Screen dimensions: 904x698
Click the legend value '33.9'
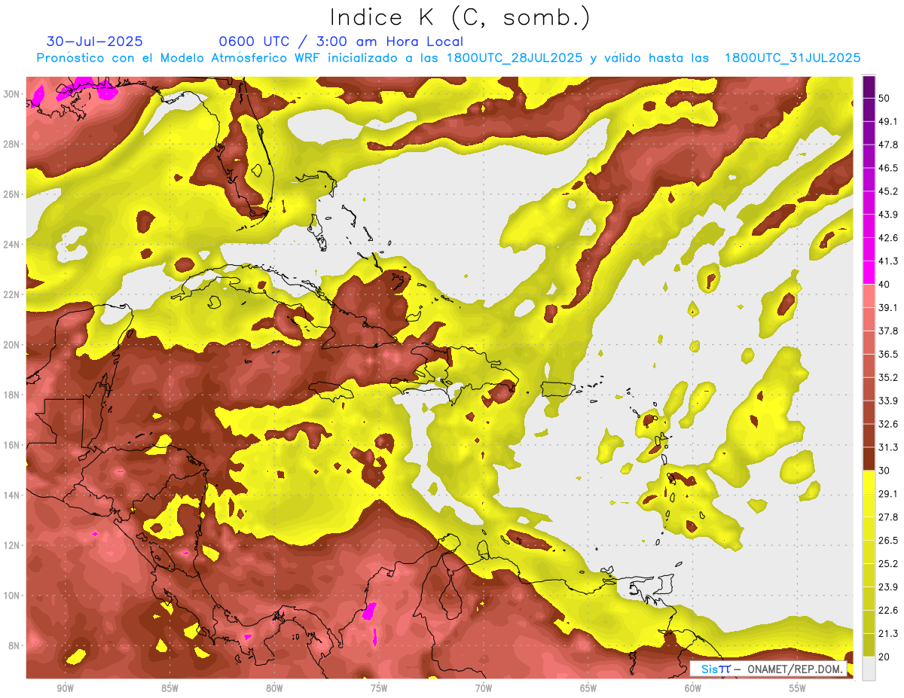click(x=888, y=401)
